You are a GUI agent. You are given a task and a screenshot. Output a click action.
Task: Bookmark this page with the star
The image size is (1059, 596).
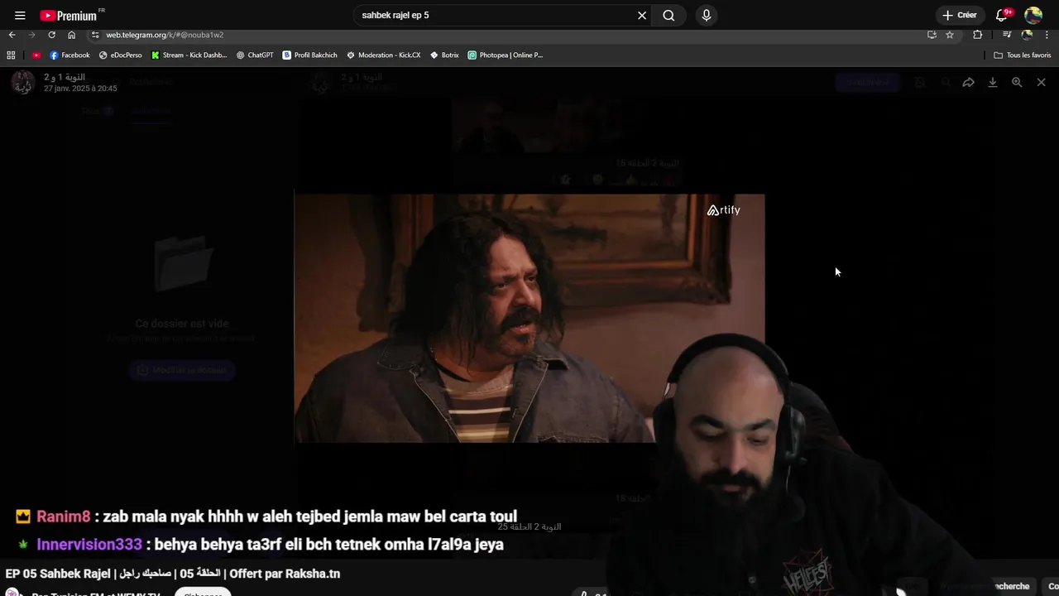click(x=950, y=35)
